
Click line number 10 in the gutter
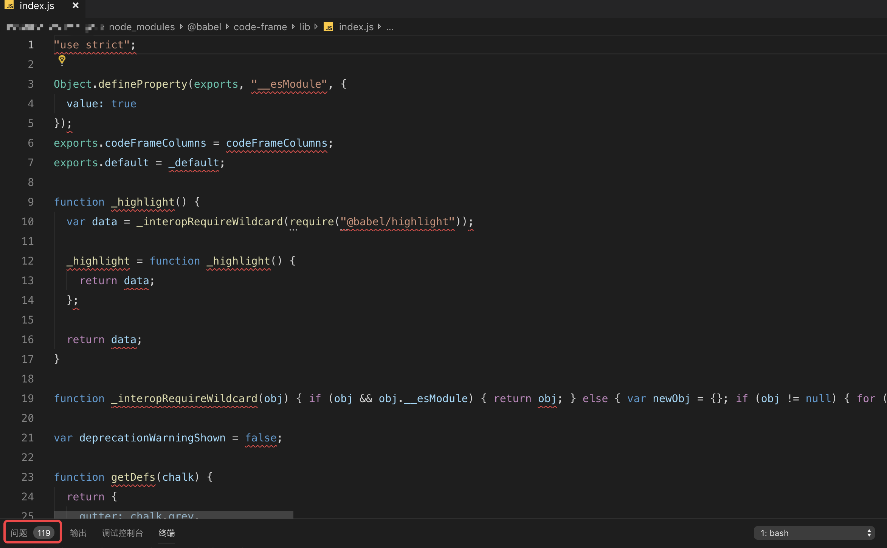click(27, 221)
